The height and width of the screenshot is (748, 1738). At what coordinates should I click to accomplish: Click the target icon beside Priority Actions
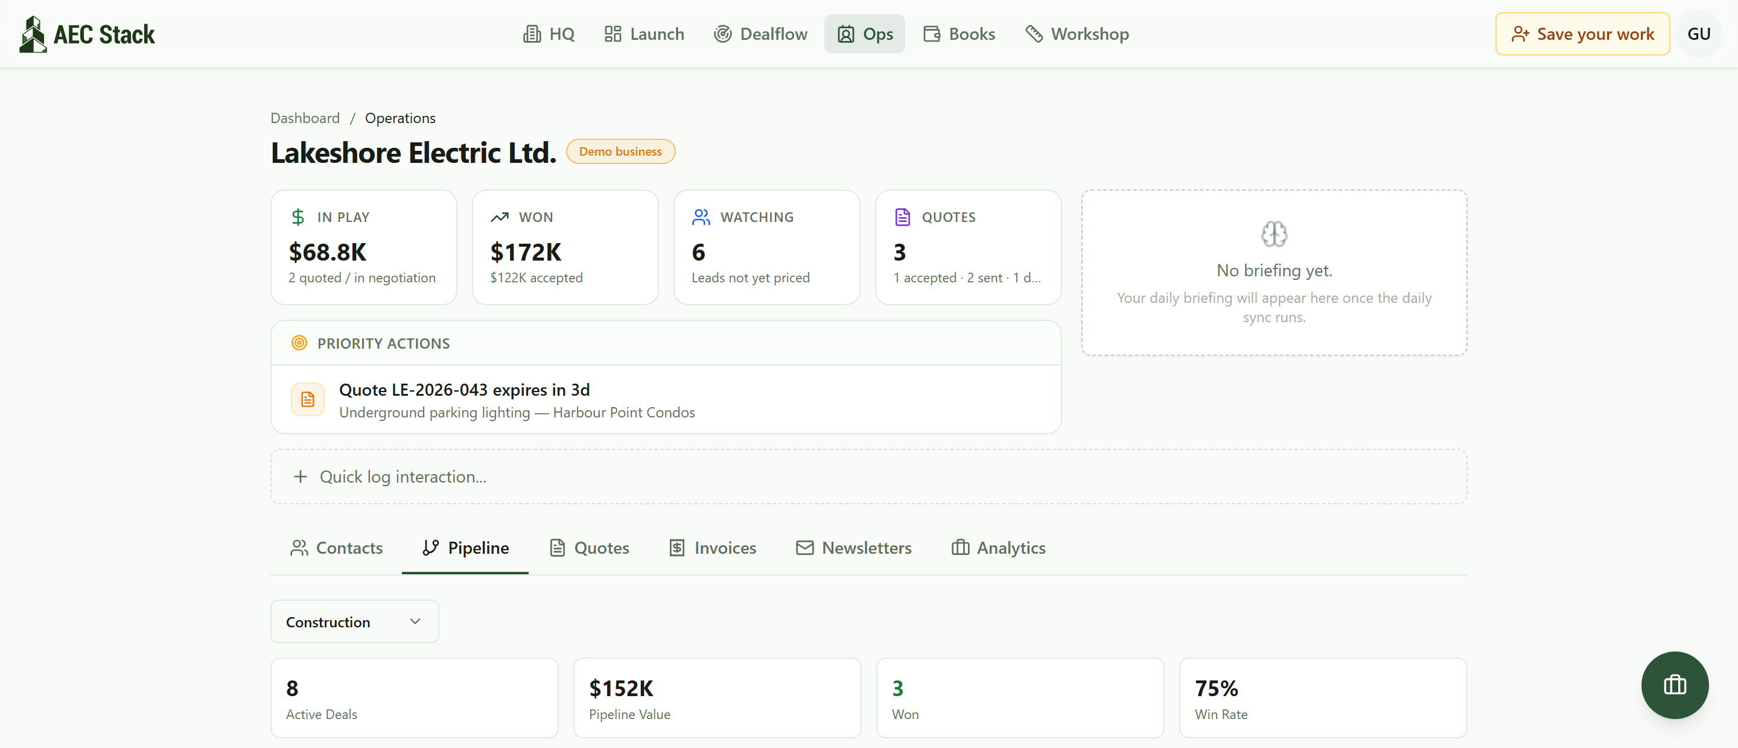[299, 343]
